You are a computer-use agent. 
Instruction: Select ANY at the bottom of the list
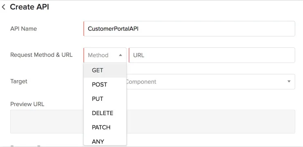pyautogui.click(x=105, y=140)
